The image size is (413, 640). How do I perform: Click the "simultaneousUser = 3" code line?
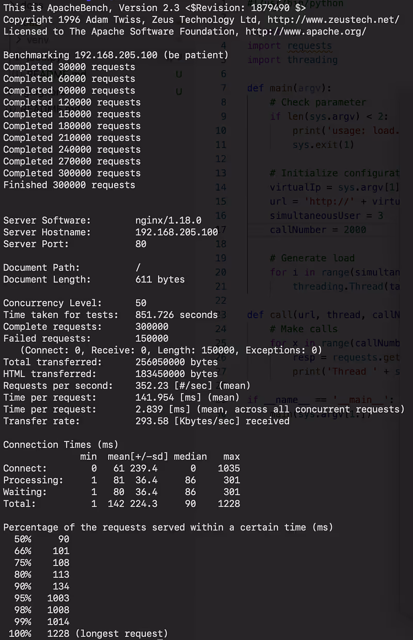click(x=326, y=215)
